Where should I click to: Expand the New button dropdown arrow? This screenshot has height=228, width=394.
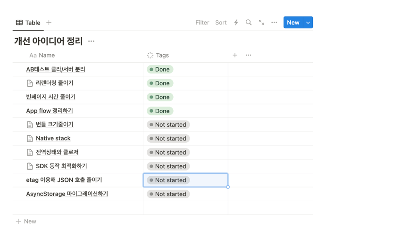[308, 23]
